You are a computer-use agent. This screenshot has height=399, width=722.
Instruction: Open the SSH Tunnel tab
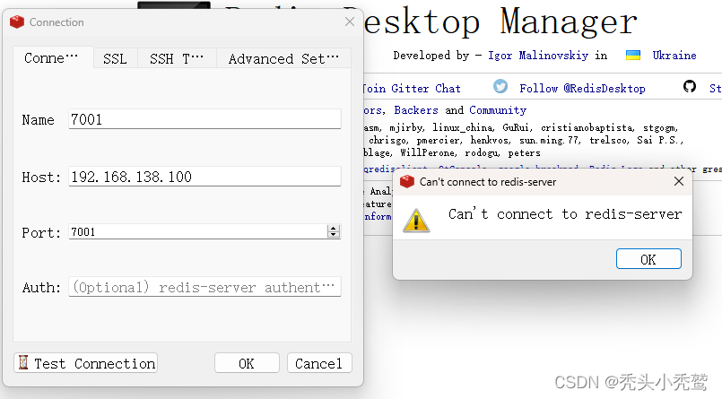pos(177,58)
